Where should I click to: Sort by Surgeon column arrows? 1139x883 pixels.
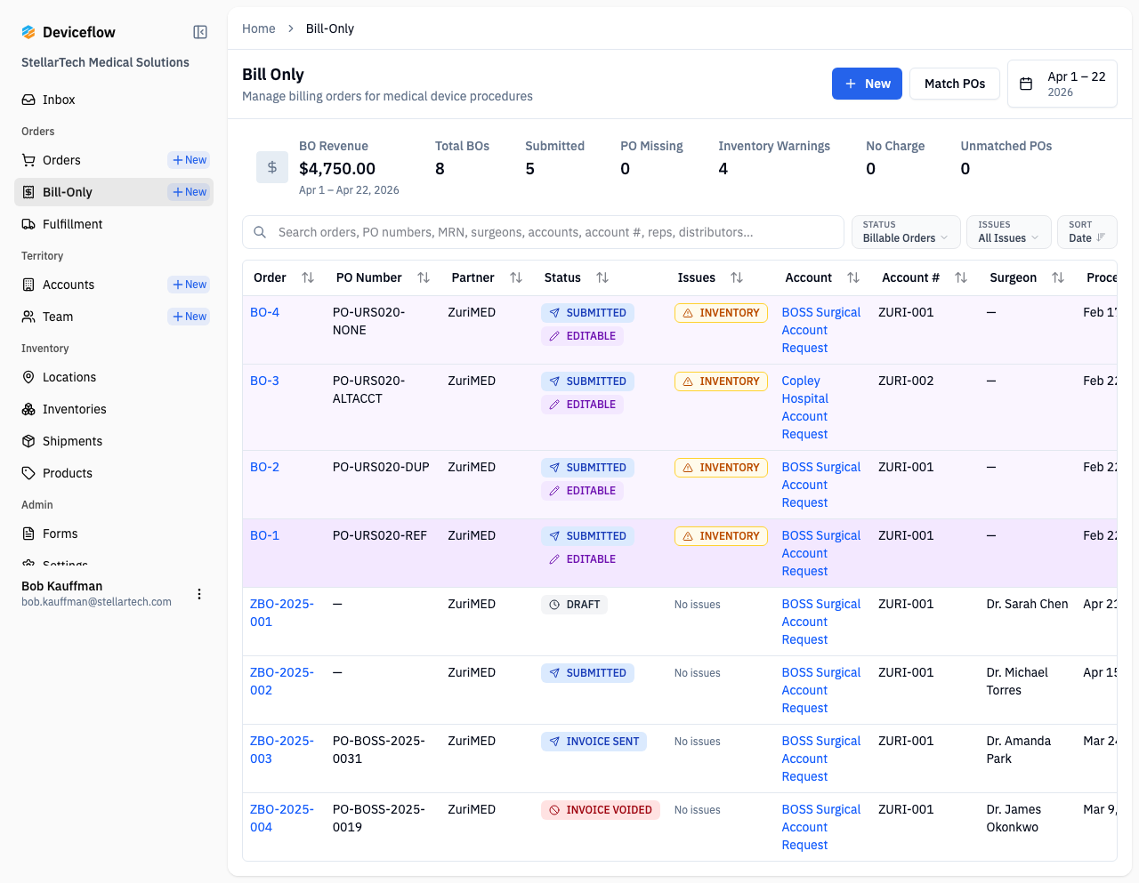tap(1058, 277)
